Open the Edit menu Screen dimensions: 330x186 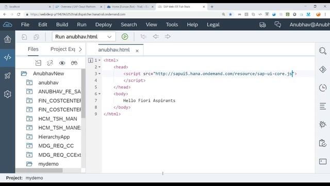click(x=42, y=25)
